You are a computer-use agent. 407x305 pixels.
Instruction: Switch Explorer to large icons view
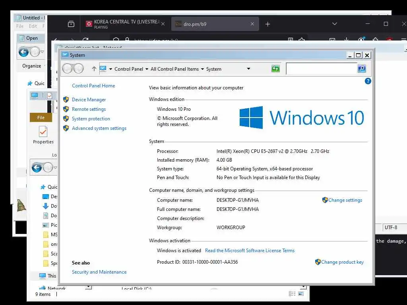pyautogui.click(x=301, y=293)
